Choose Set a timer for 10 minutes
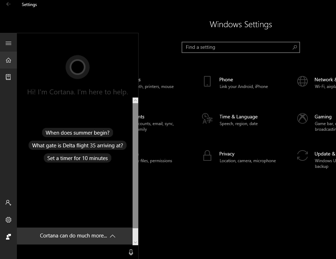 (x=78, y=158)
